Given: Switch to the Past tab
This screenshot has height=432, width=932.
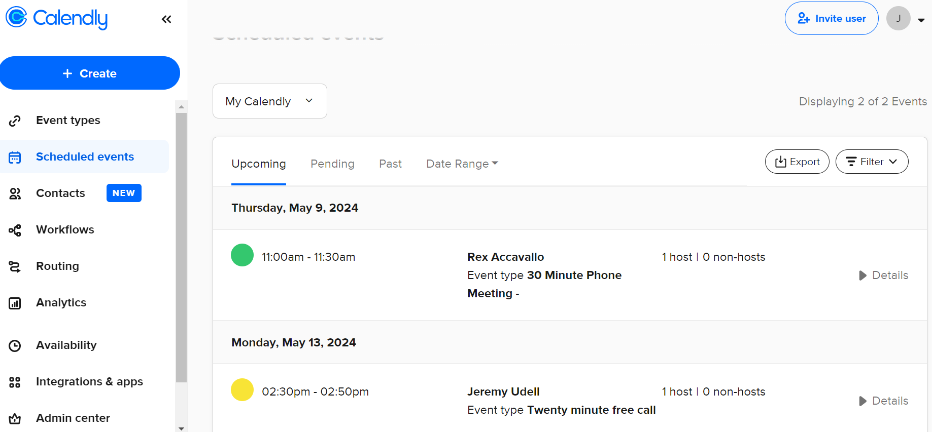Looking at the screenshot, I should pyautogui.click(x=390, y=164).
